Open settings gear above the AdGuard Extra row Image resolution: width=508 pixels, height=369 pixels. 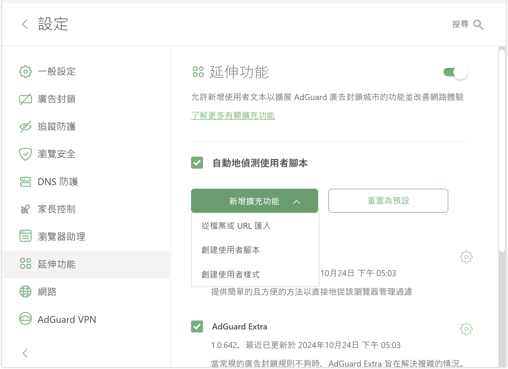[x=466, y=257]
